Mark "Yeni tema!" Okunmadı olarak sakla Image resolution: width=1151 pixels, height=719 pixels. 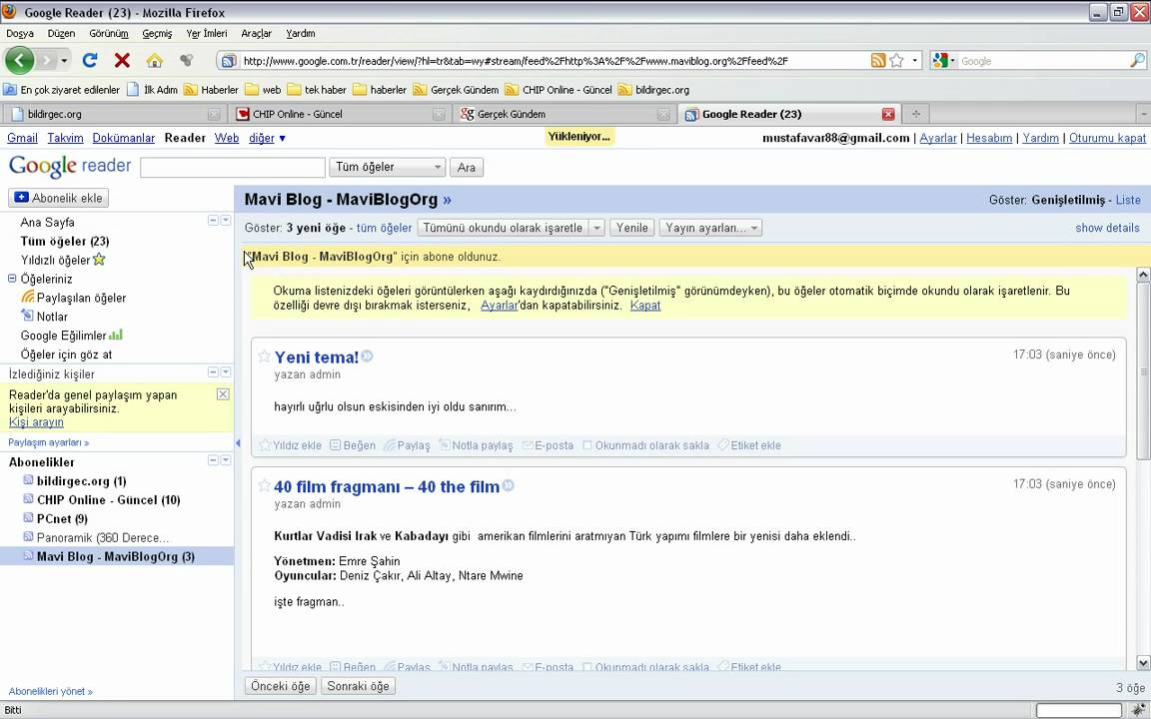[645, 445]
